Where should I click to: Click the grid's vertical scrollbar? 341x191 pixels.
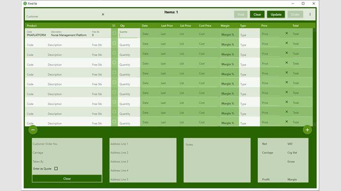pyautogui.click(x=314, y=77)
